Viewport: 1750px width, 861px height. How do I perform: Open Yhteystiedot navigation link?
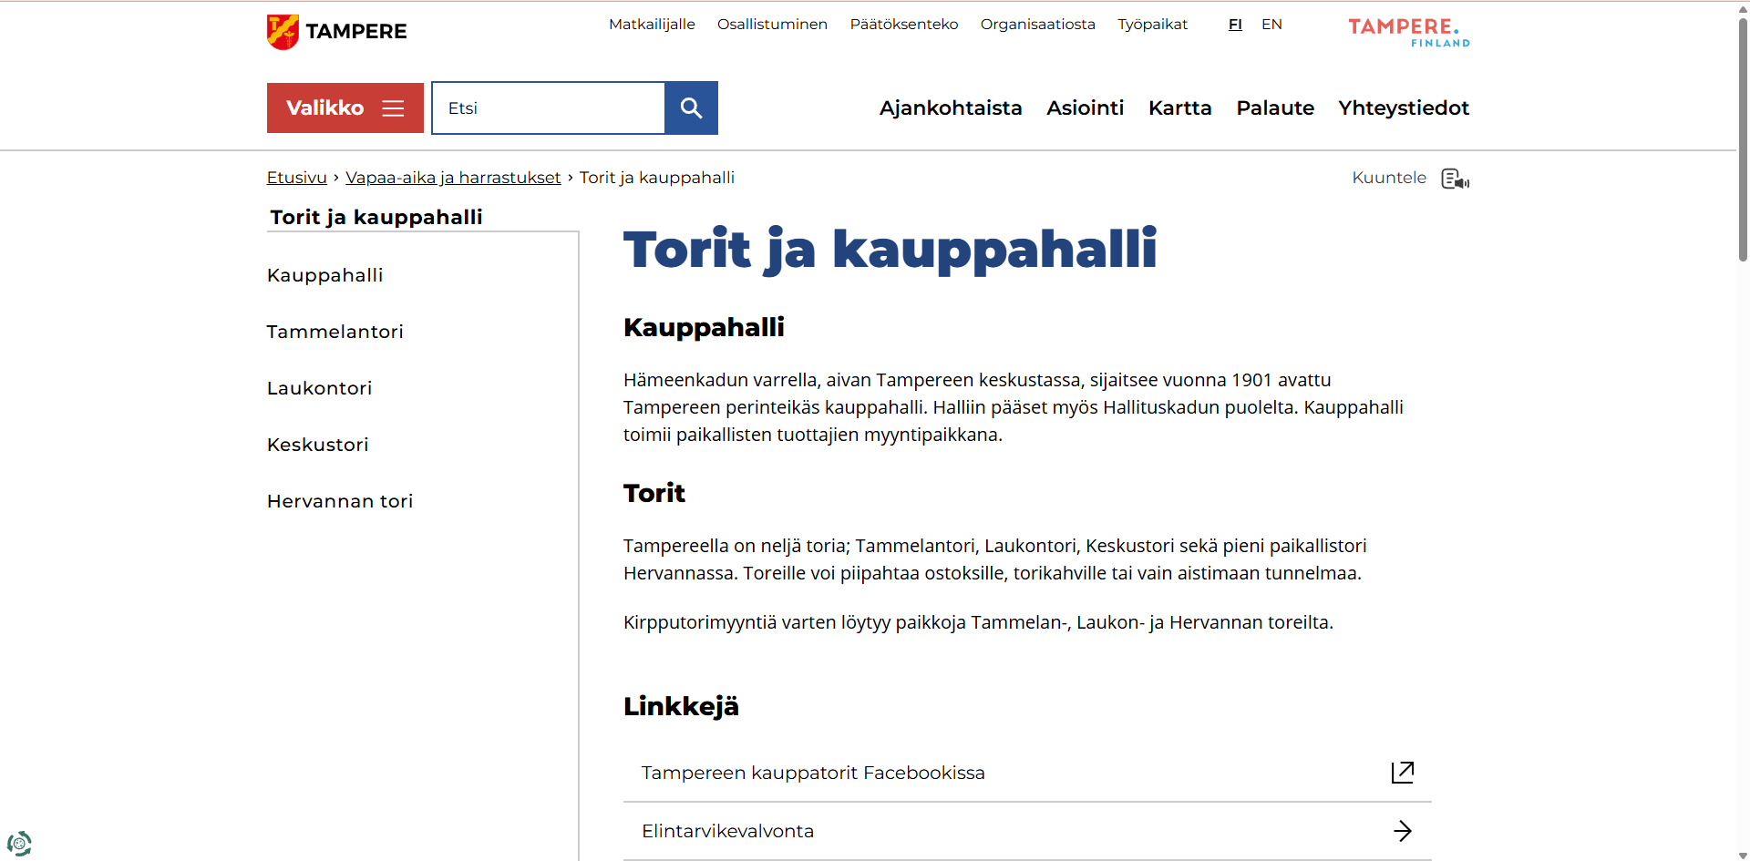tap(1404, 108)
